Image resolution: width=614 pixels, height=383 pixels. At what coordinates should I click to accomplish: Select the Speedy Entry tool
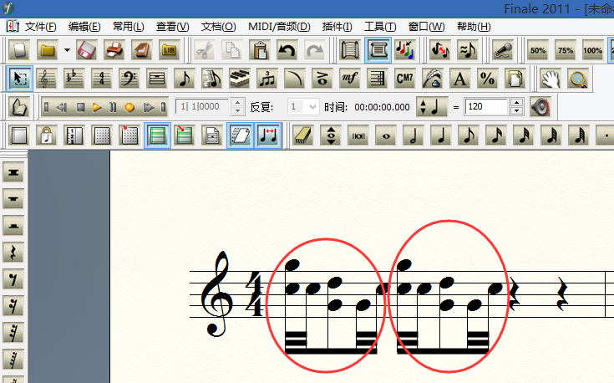pos(211,79)
